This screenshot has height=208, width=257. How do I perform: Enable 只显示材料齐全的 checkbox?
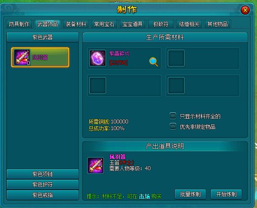point(173,116)
